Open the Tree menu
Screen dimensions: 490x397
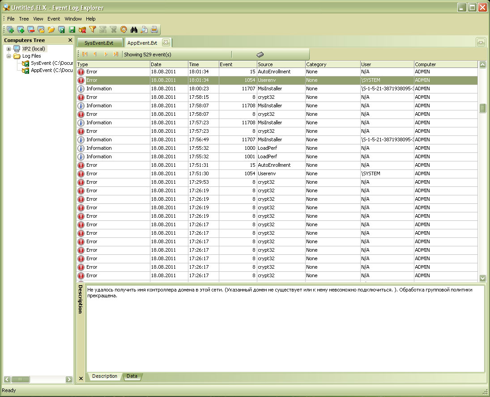[24, 19]
